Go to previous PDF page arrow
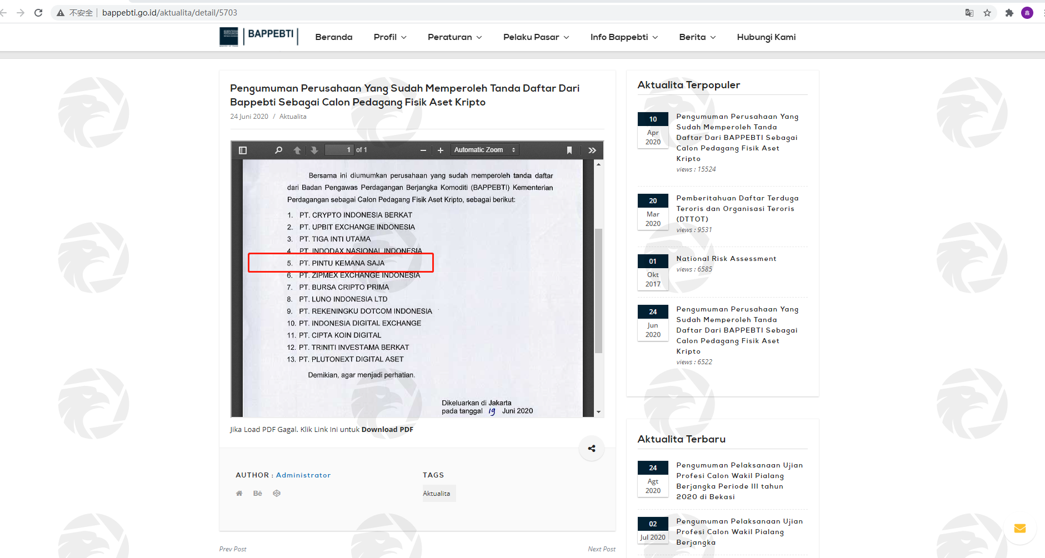1045x558 pixels. [297, 150]
